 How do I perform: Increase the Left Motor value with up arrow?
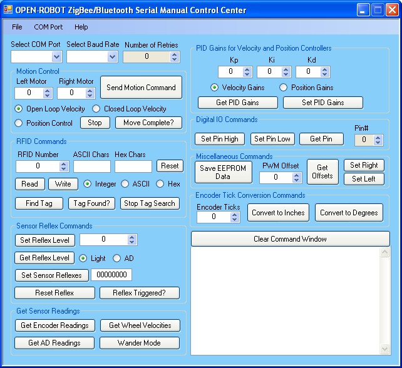48,90
